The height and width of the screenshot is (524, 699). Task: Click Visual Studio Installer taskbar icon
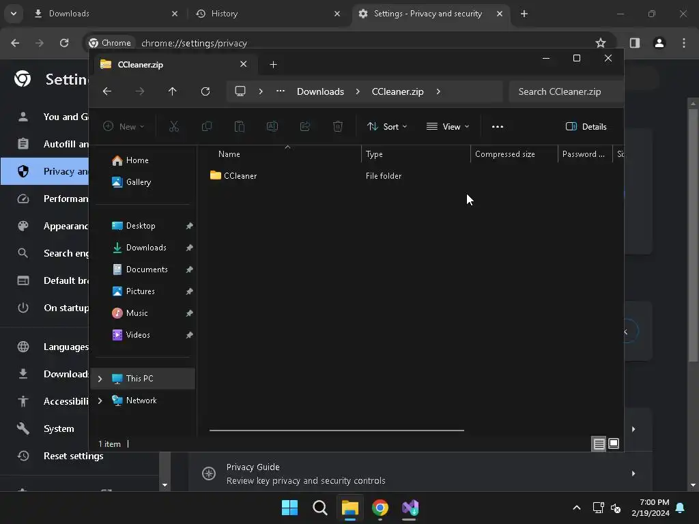click(410, 508)
